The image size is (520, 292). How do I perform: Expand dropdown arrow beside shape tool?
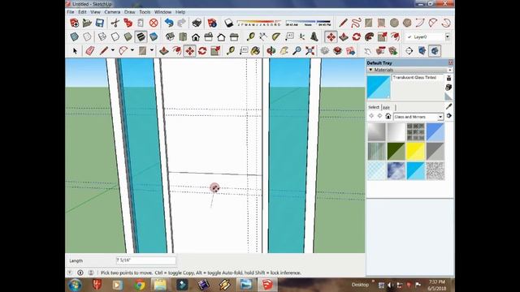[x=152, y=50]
